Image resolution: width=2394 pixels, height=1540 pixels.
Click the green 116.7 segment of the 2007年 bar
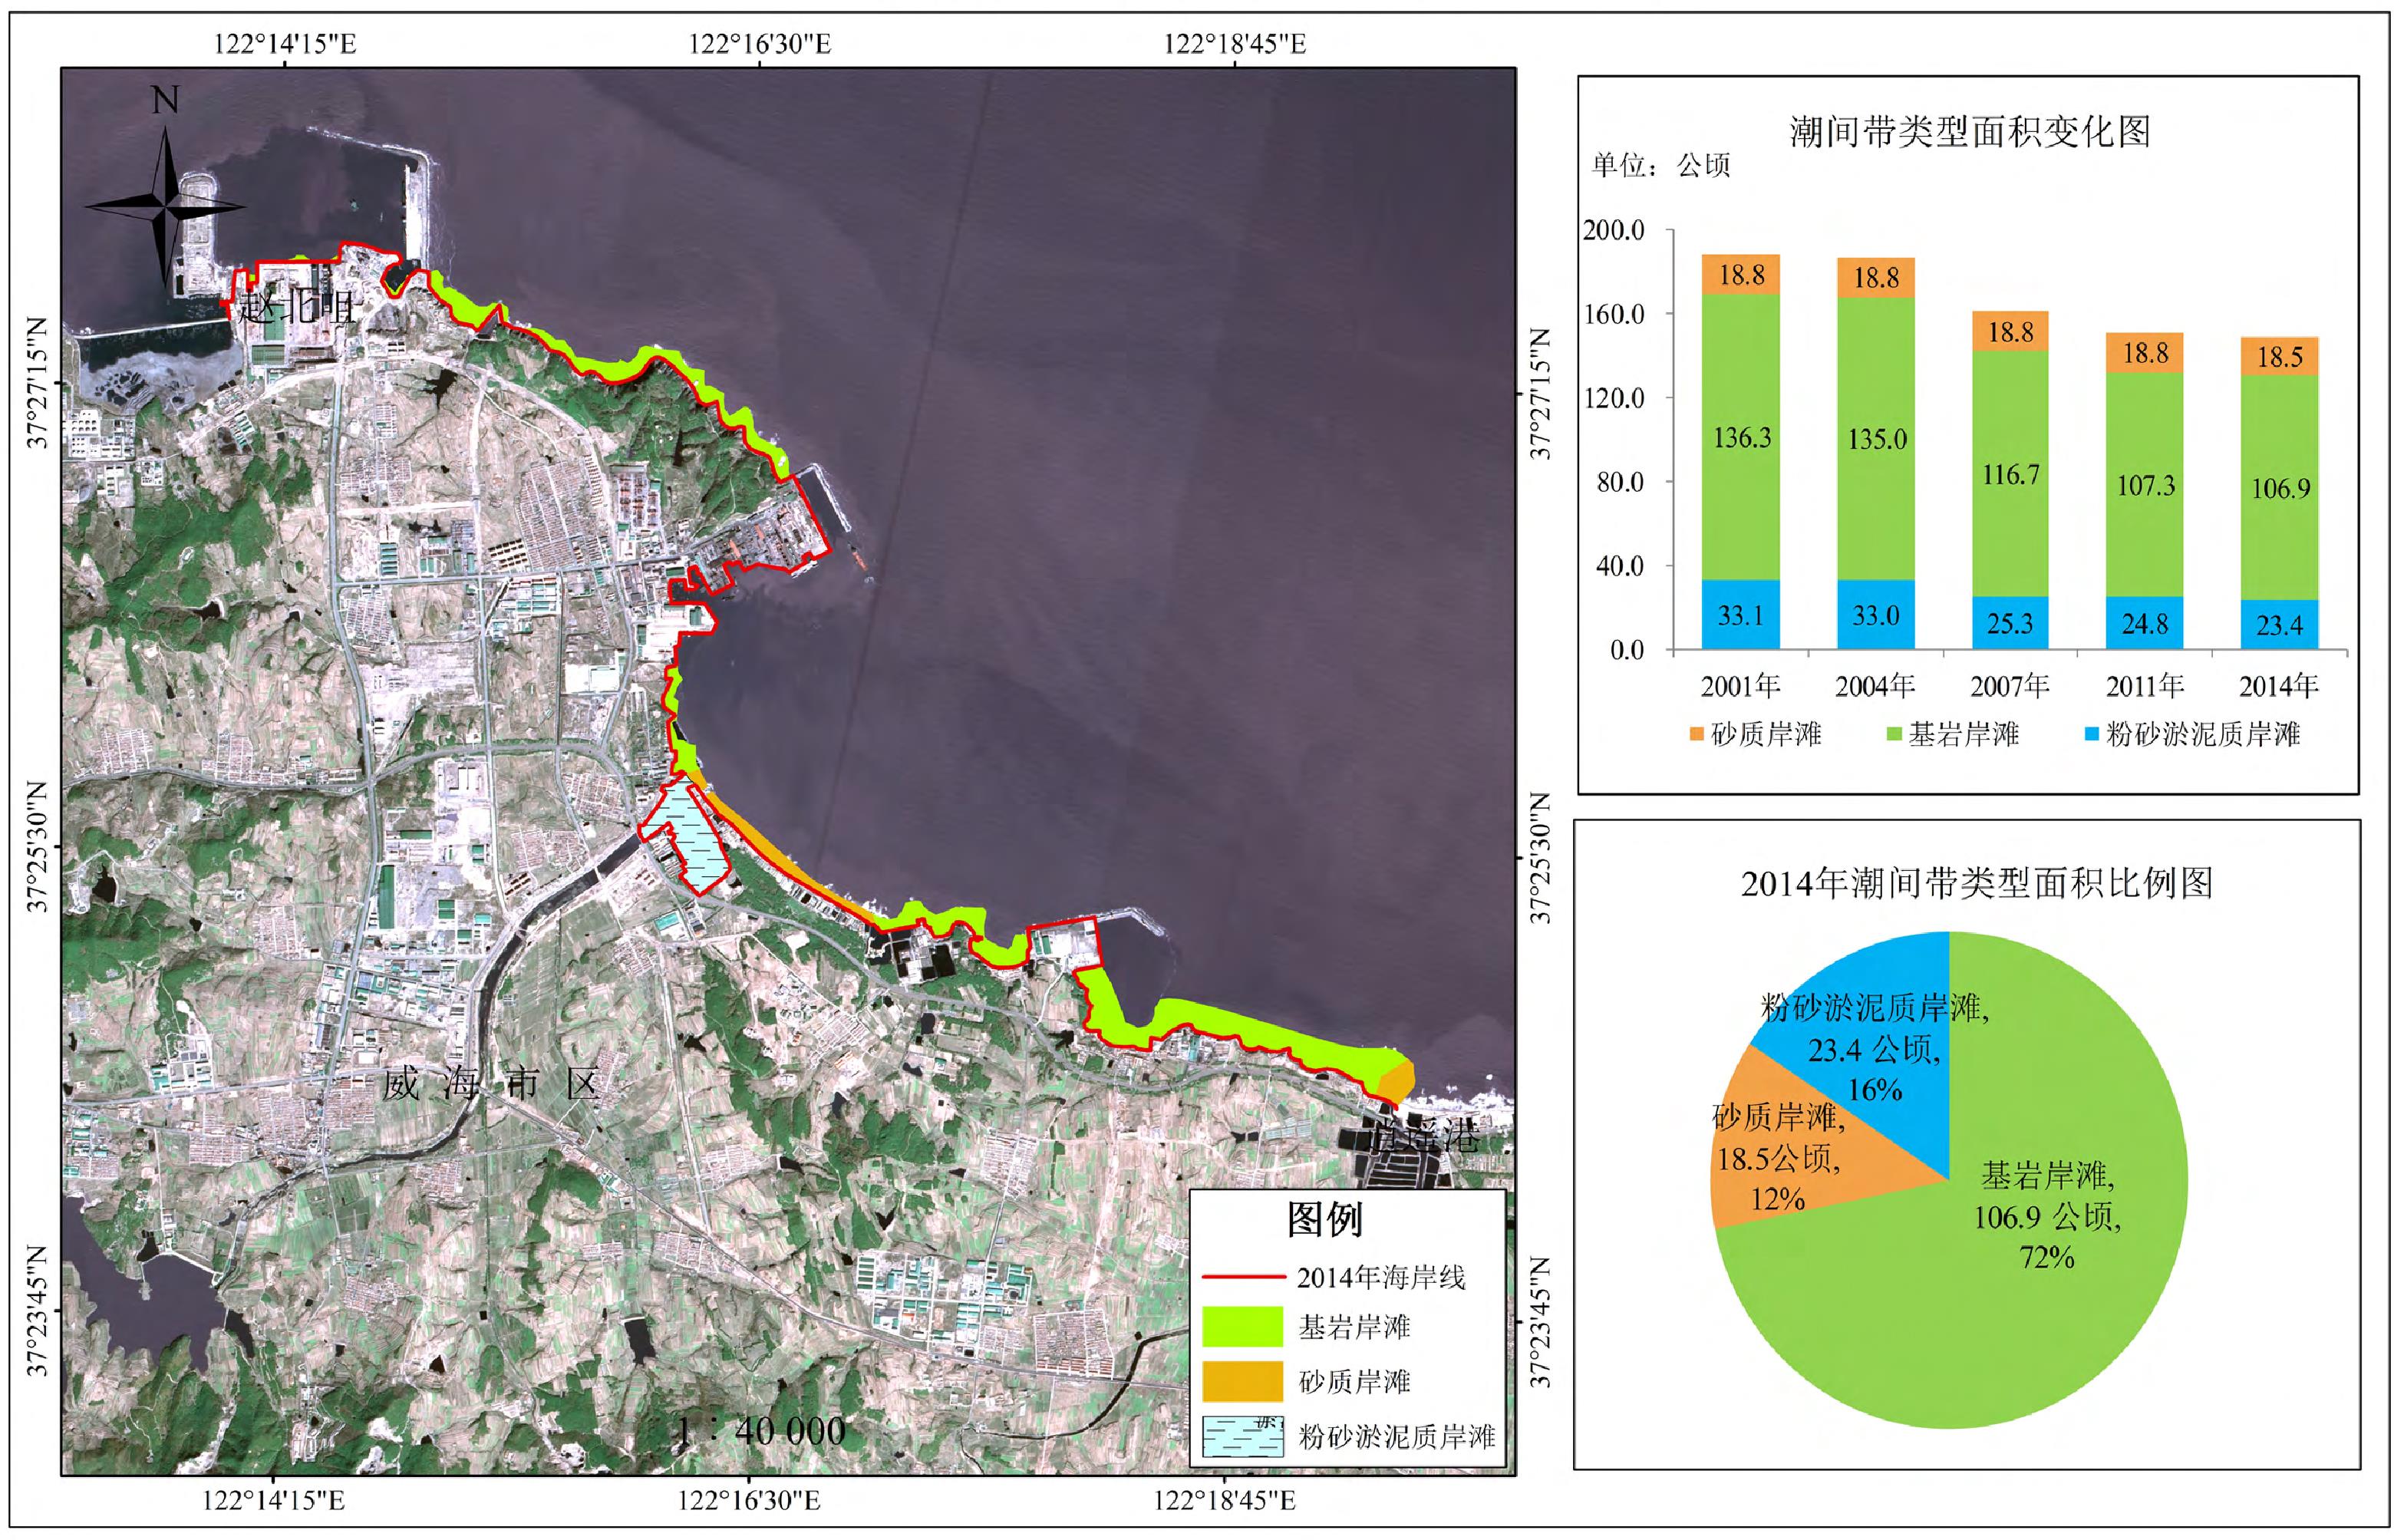pos(2010,474)
